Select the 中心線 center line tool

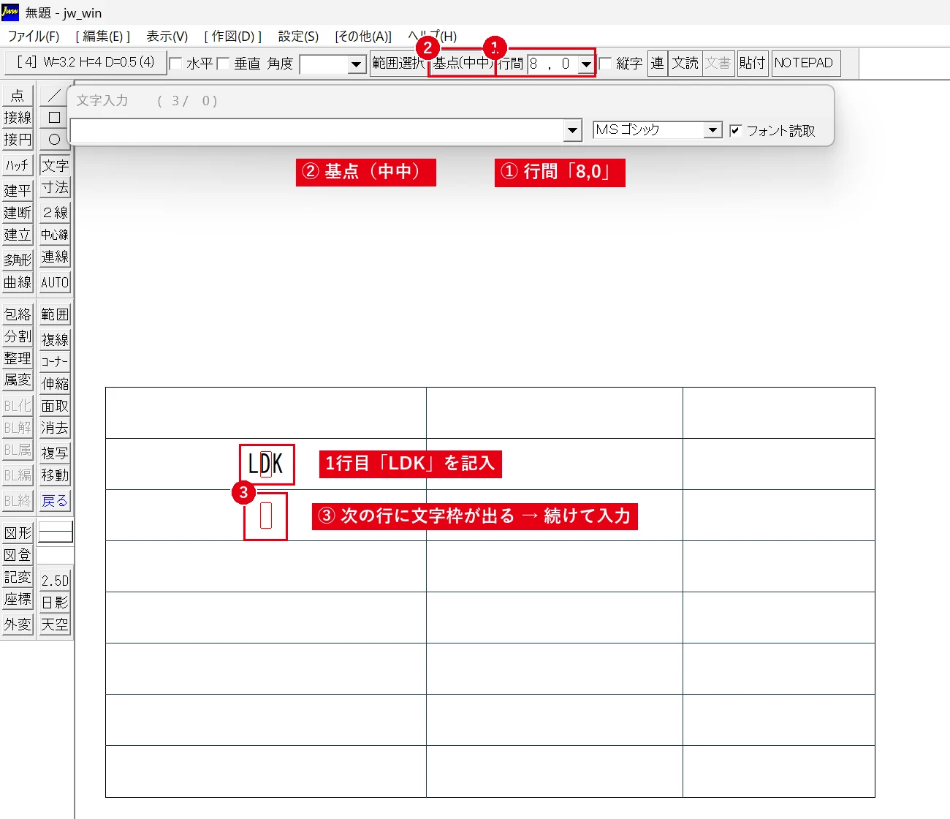pyautogui.click(x=55, y=235)
